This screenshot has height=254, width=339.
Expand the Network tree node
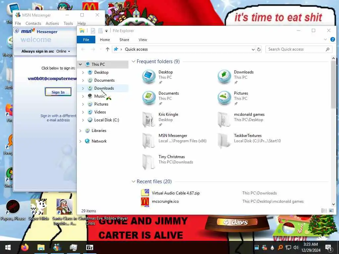[80, 141]
